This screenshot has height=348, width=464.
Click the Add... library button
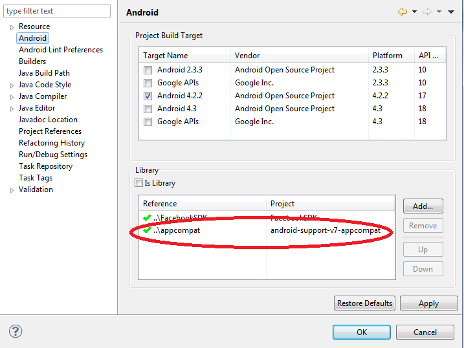pyautogui.click(x=423, y=206)
